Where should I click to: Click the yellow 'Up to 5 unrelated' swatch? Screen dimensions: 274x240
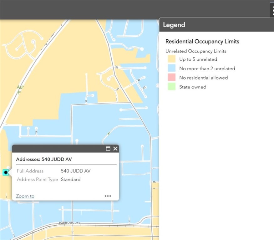click(x=171, y=59)
